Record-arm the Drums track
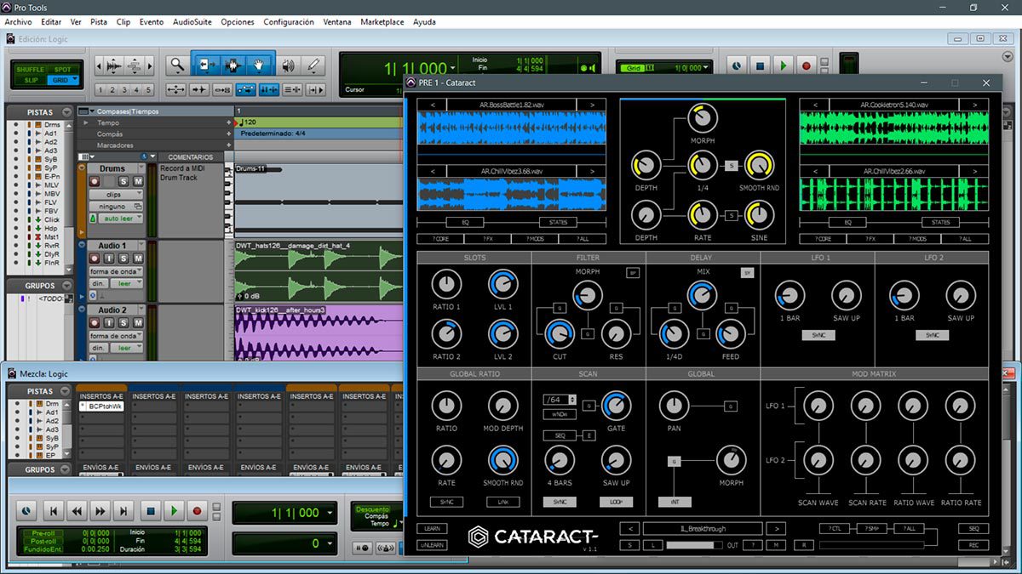1022x574 pixels. [96, 181]
